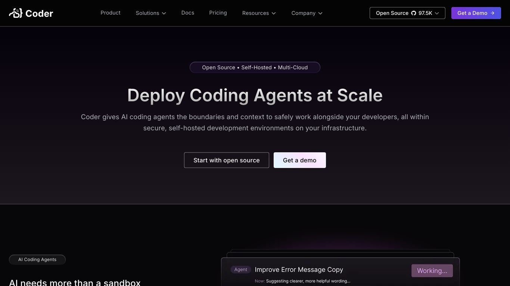Expand the Resources dropdown chevron
This screenshot has width=510, height=286.
(274, 13)
